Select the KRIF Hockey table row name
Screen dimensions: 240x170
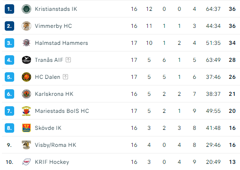coord(52,162)
